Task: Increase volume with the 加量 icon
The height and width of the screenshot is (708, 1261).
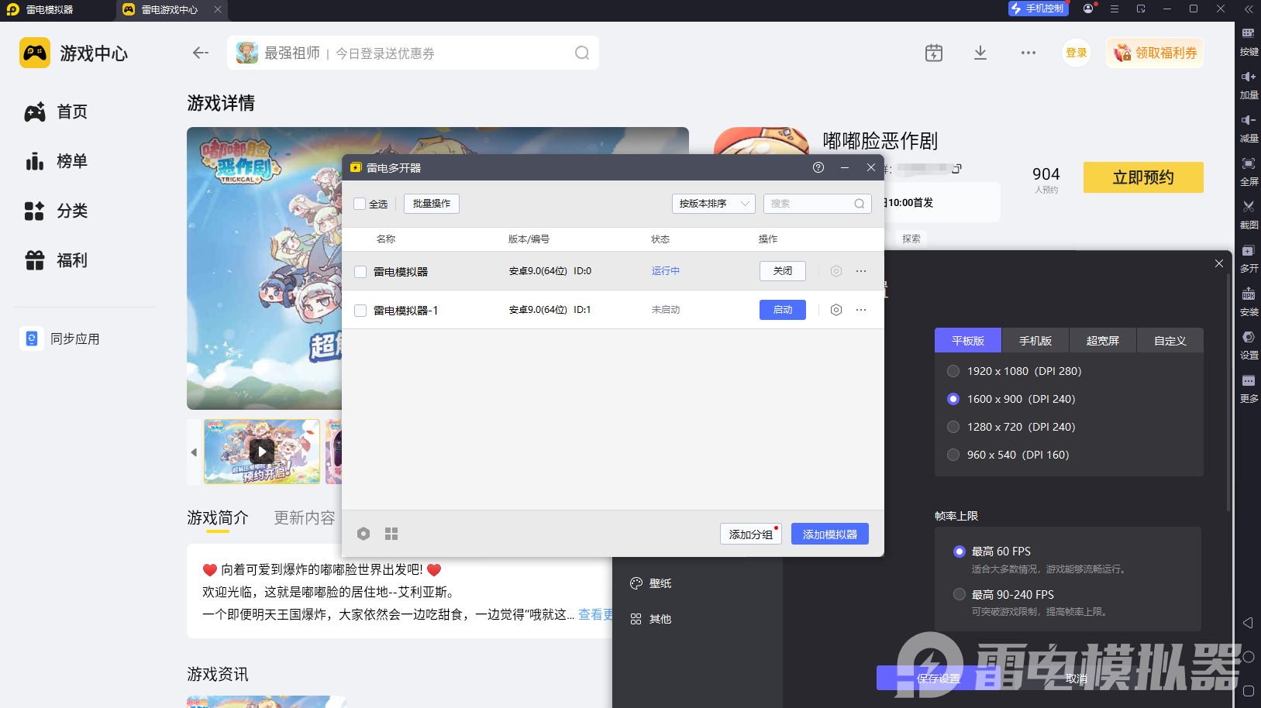Action: tap(1249, 85)
